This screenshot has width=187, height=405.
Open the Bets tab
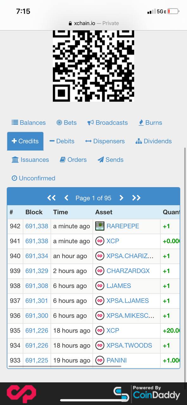coord(66,123)
